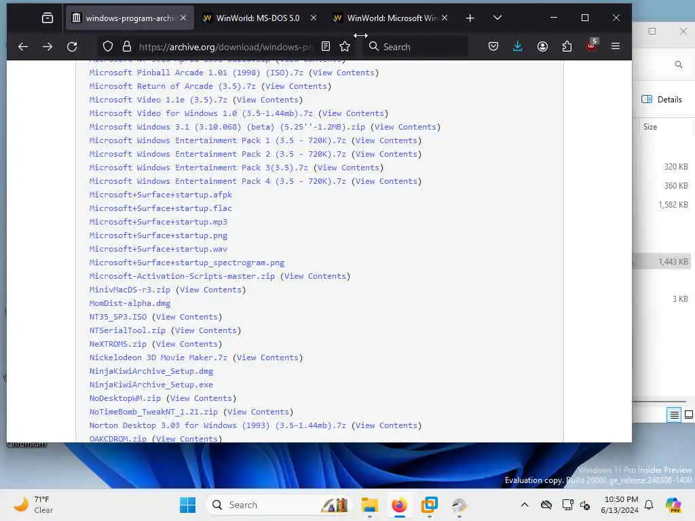The image size is (695, 521).
Task: Download Microsoft+Surface+startup.flac
Action: pyautogui.click(x=160, y=208)
